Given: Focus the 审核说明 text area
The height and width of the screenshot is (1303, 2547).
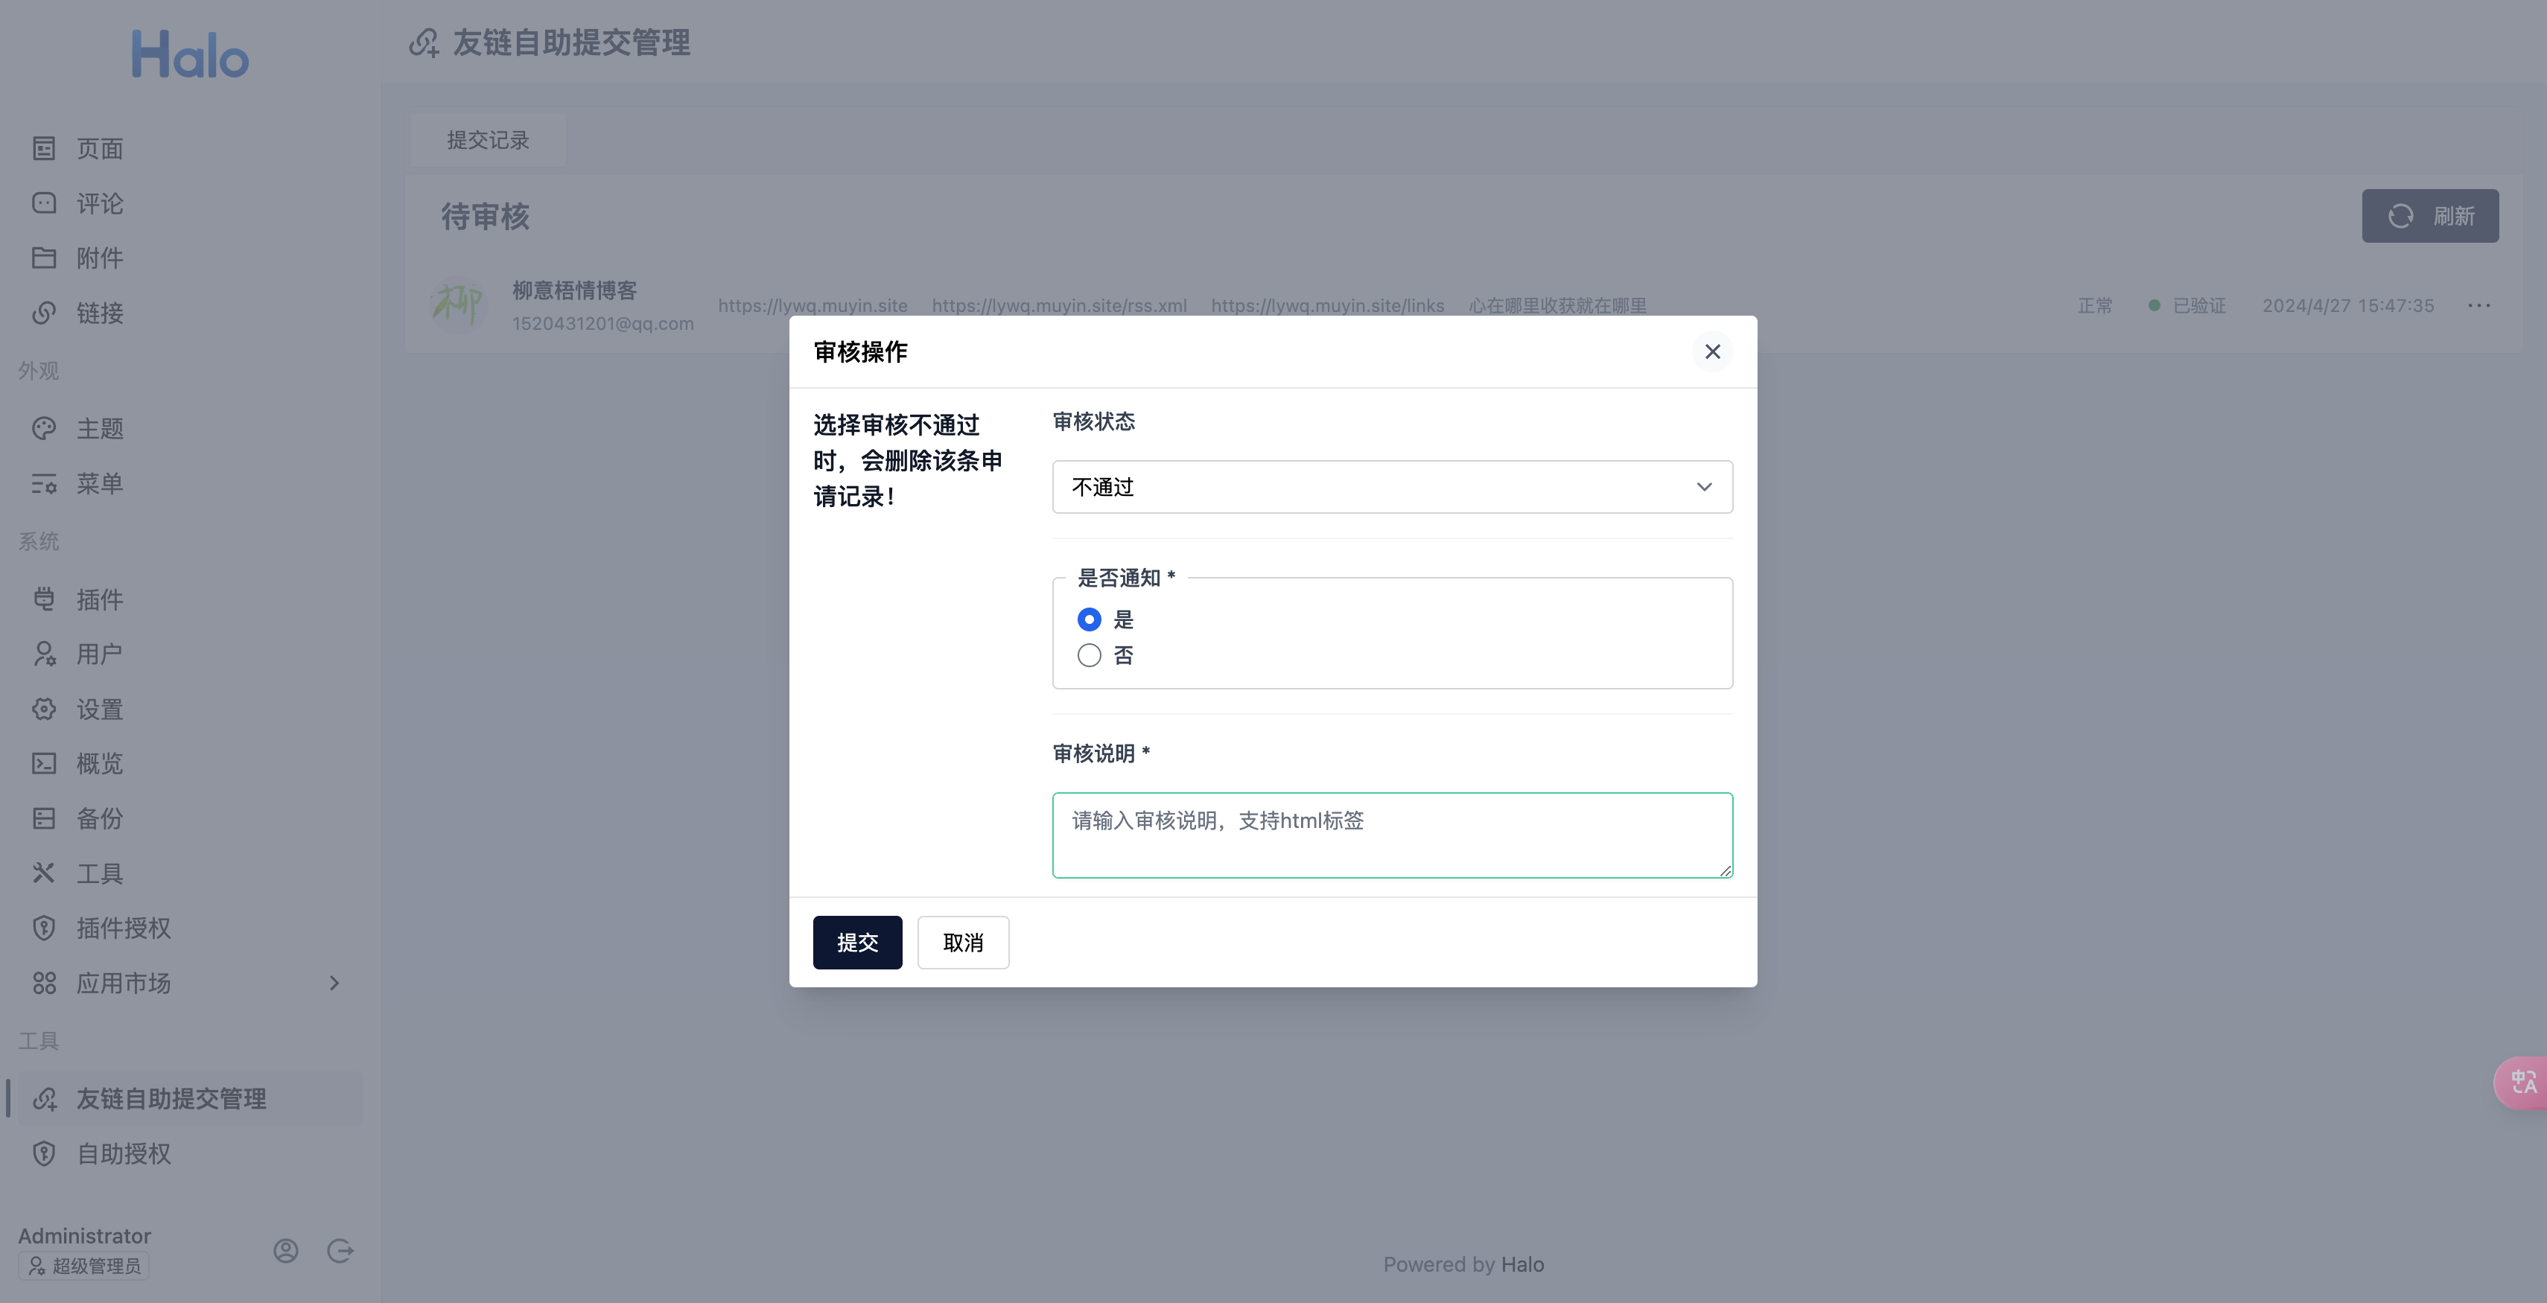Looking at the screenshot, I should click(1392, 835).
